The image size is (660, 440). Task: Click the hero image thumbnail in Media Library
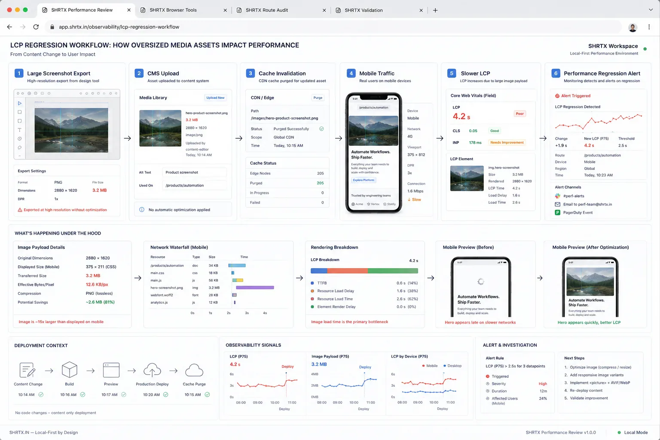160,128
